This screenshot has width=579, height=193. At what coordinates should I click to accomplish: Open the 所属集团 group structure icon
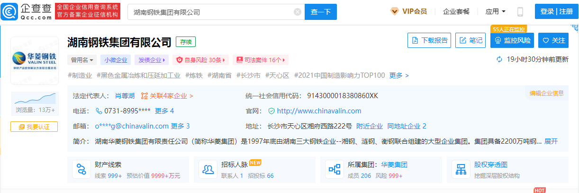click(335, 170)
